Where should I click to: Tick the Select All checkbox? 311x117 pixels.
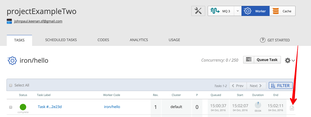11,85
